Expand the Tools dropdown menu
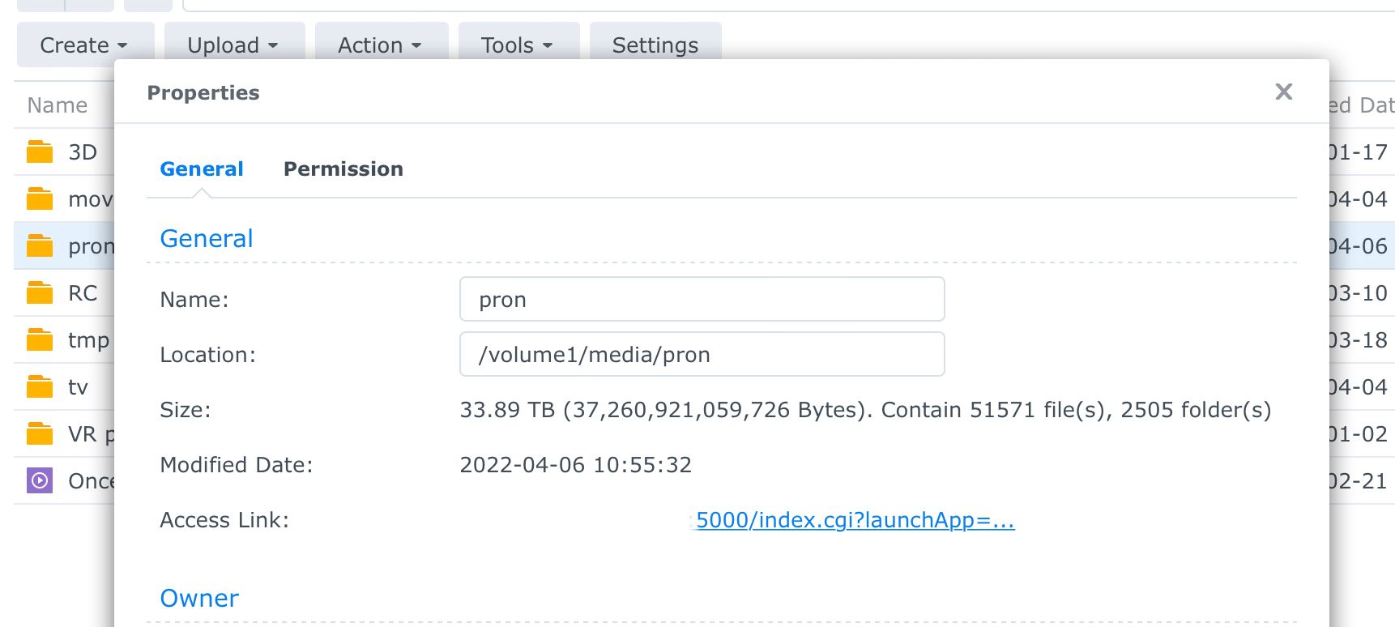The image size is (1395, 627). coord(518,45)
